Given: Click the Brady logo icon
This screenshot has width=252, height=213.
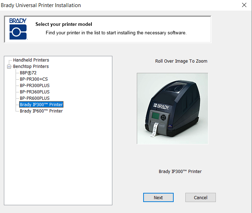Looking at the screenshot, I should 18,29.
